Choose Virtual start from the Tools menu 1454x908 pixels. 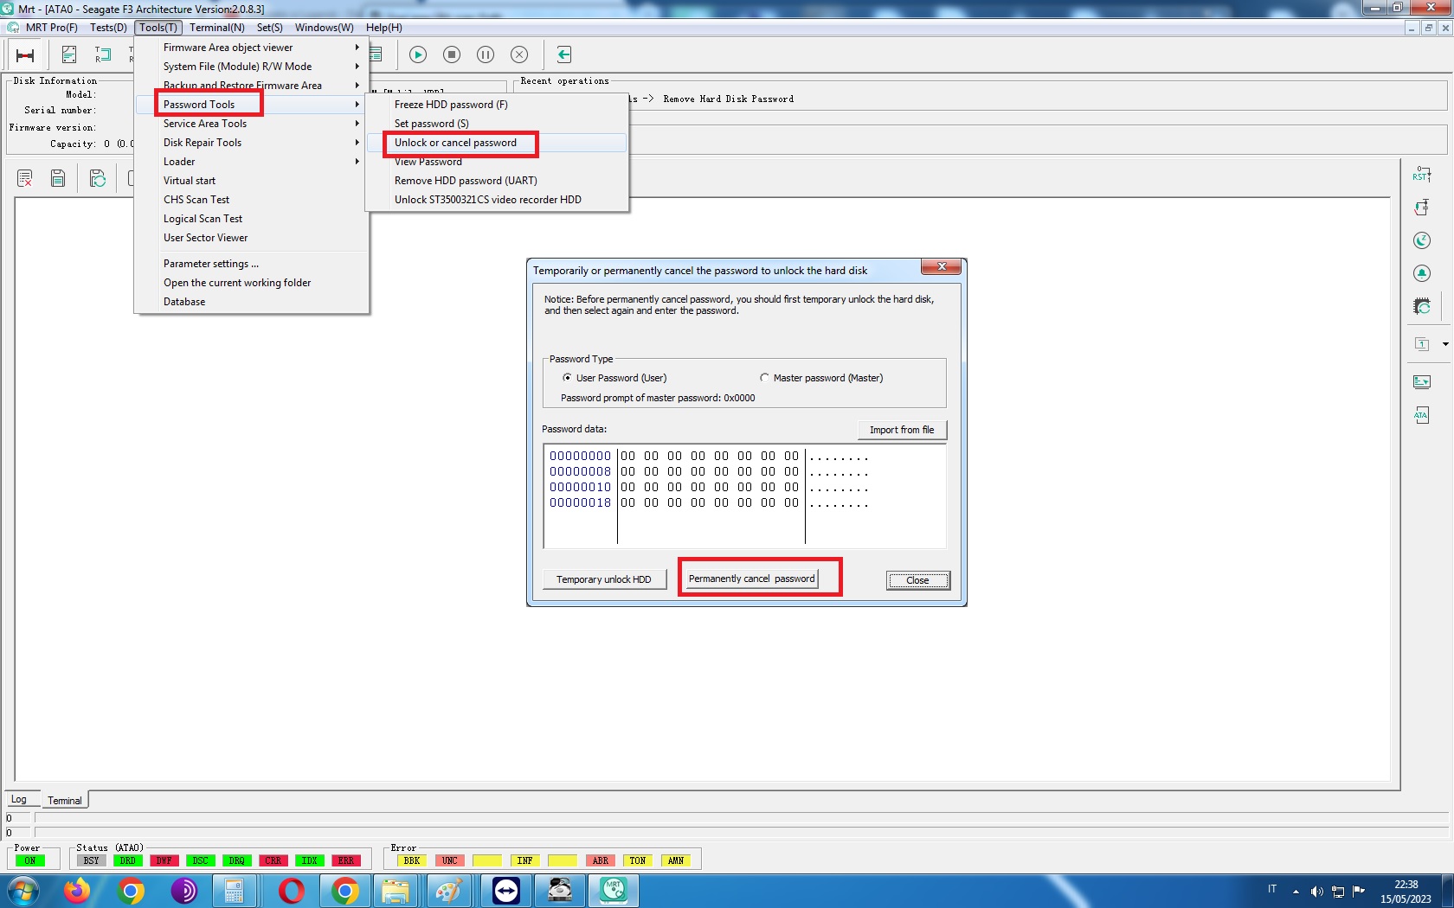click(251, 181)
